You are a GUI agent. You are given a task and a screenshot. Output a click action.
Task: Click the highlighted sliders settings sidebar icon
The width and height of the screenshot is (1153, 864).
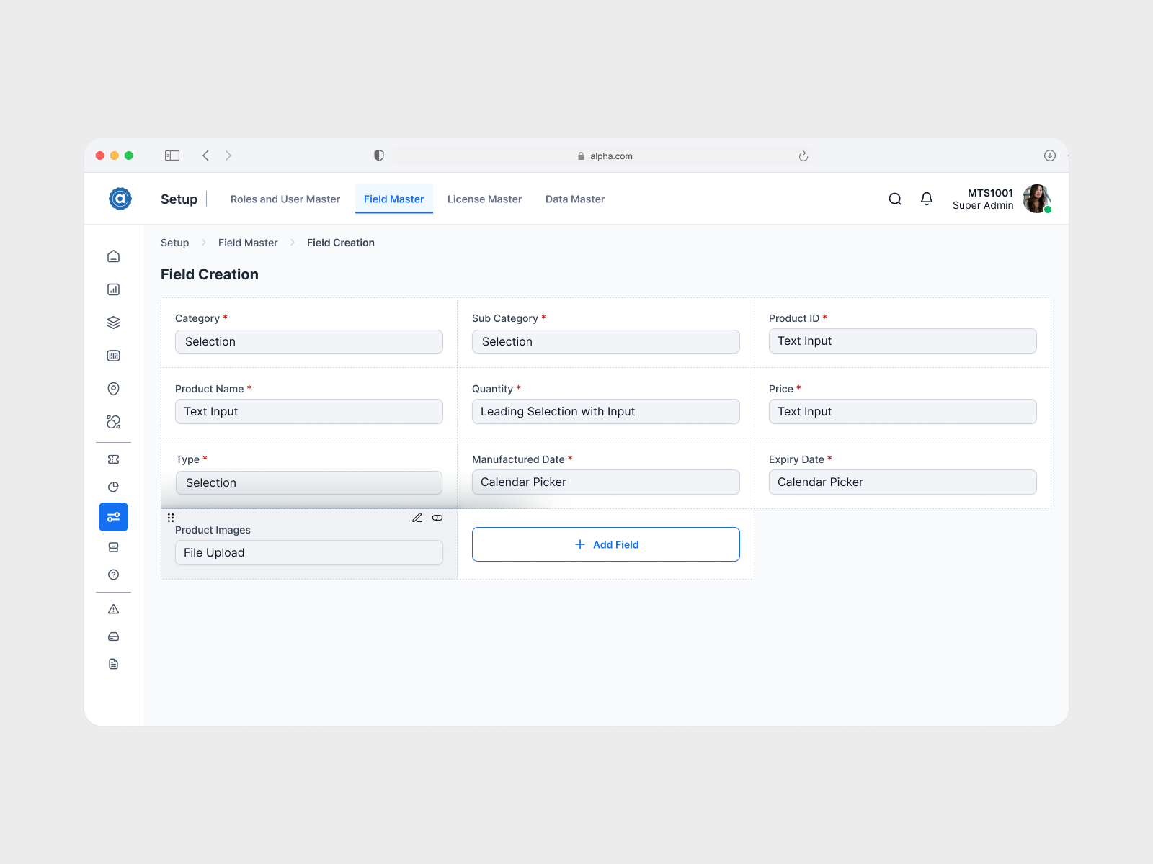tap(113, 516)
